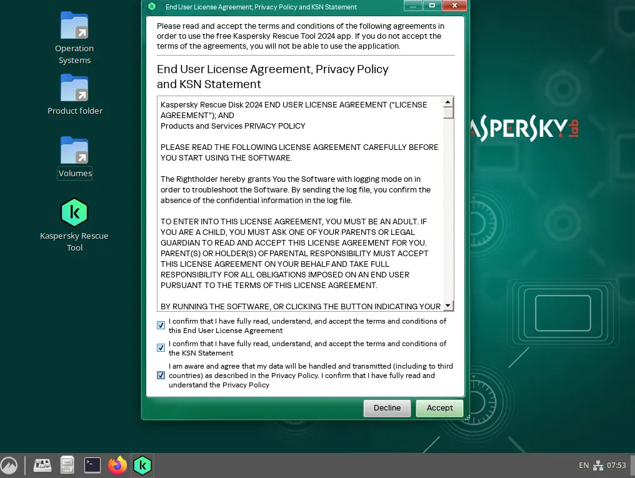
Task: Open the Kaspersky Rescue Tool desktop shortcut
Action: point(74,213)
